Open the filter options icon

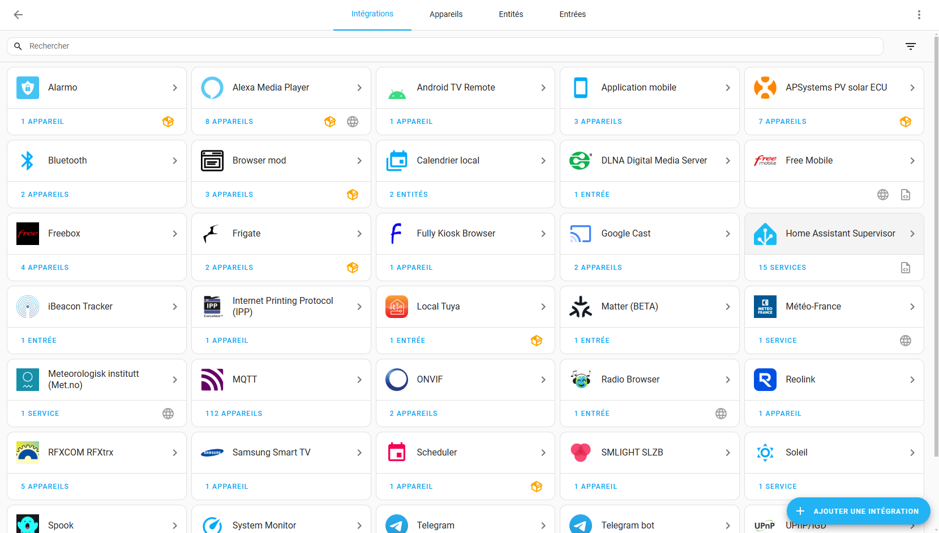[910, 46]
